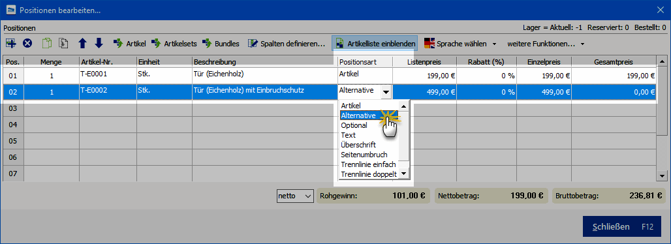Click description Tür (Eichenholz) mit Einbruchschutz
Viewport: 671px width, 244px height.
(x=264, y=91)
